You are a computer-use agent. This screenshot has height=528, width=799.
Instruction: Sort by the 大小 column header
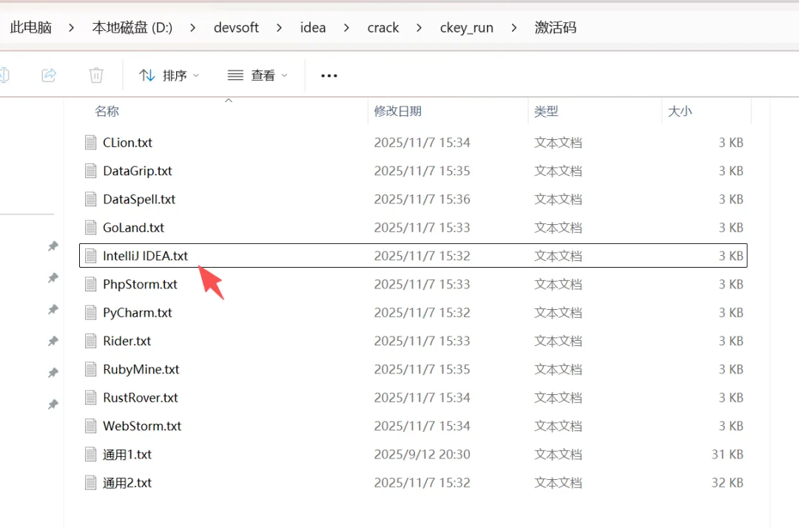tap(680, 111)
